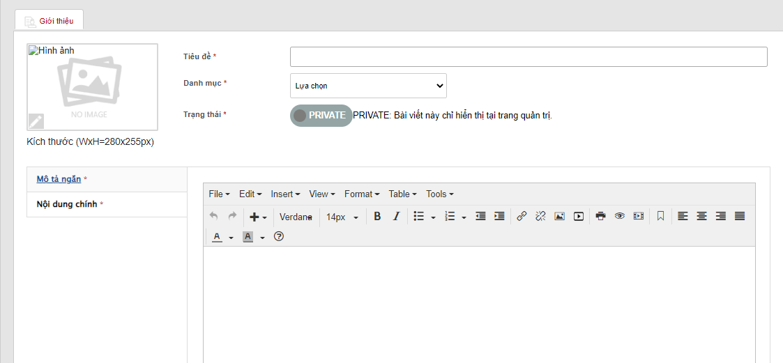783x363 pixels.
Task: Click the Undo arrow in editor toolbar
Action: pos(214,216)
